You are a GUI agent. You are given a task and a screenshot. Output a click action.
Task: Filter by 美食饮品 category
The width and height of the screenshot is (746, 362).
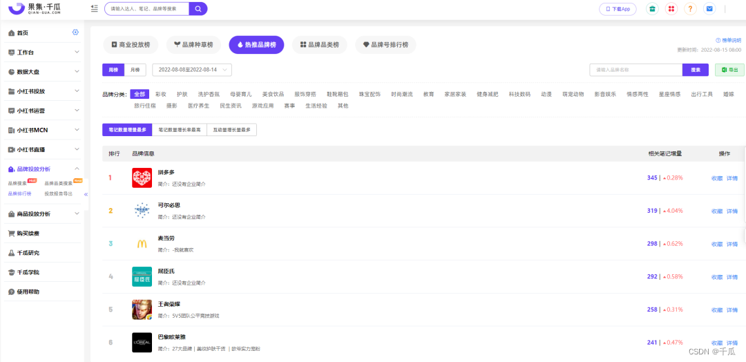[x=273, y=94]
